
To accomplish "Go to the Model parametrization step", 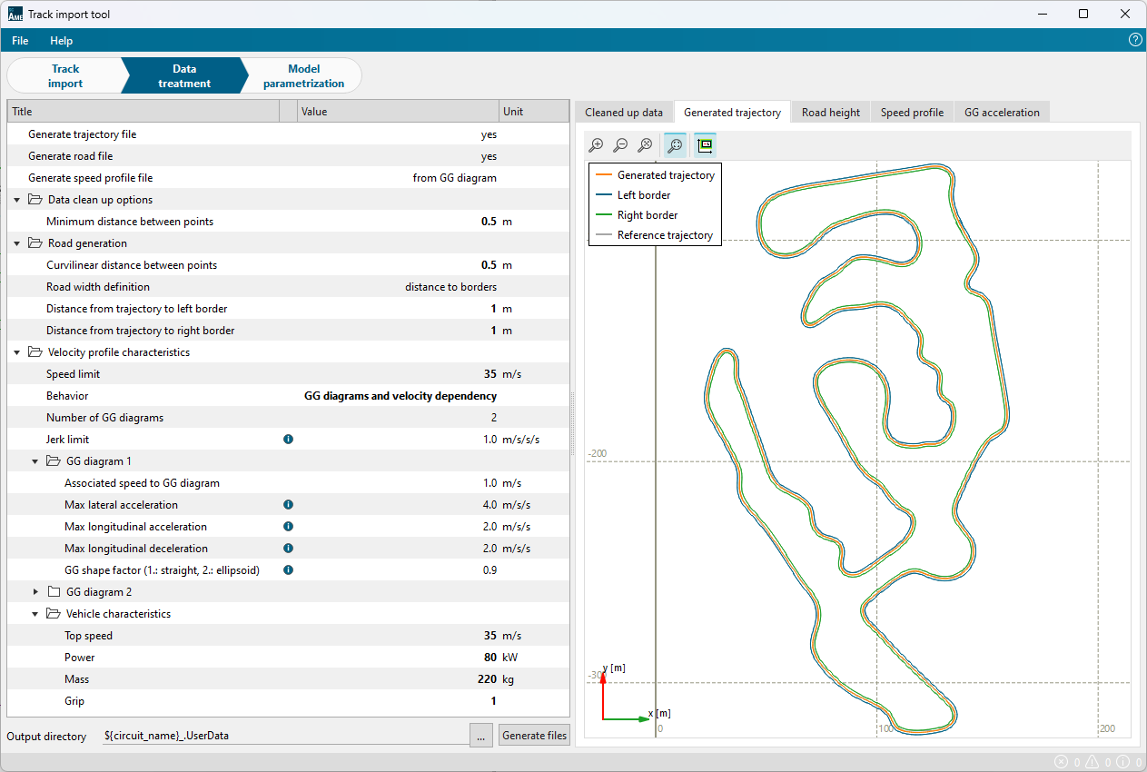I will coord(303,76).
